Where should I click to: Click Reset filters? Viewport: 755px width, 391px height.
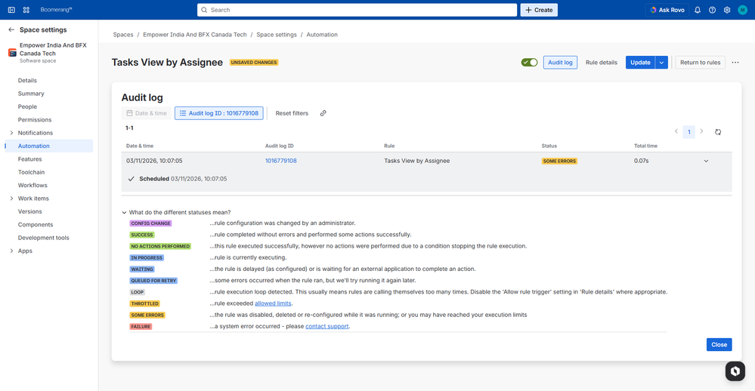click(x=292, y=113)
